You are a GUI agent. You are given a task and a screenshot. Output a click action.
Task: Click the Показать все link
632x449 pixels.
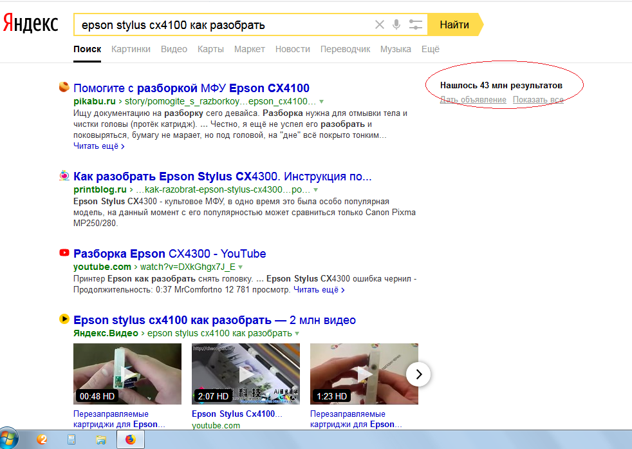coord(538,100)
